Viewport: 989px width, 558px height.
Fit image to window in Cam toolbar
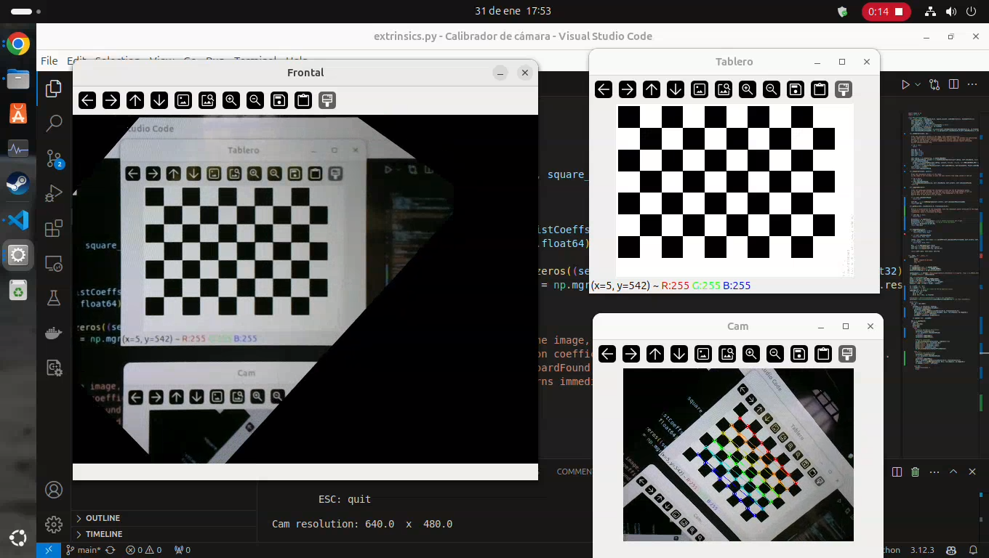[727, 354]
